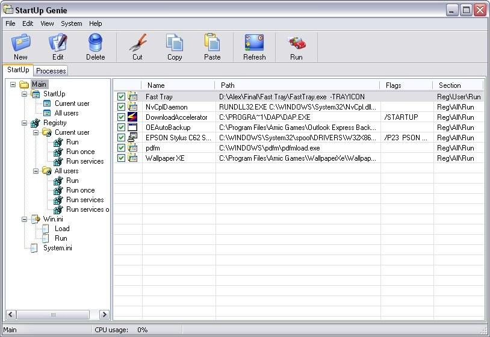Select the System.ini tree item
The image size is (490, 337).
58,248
